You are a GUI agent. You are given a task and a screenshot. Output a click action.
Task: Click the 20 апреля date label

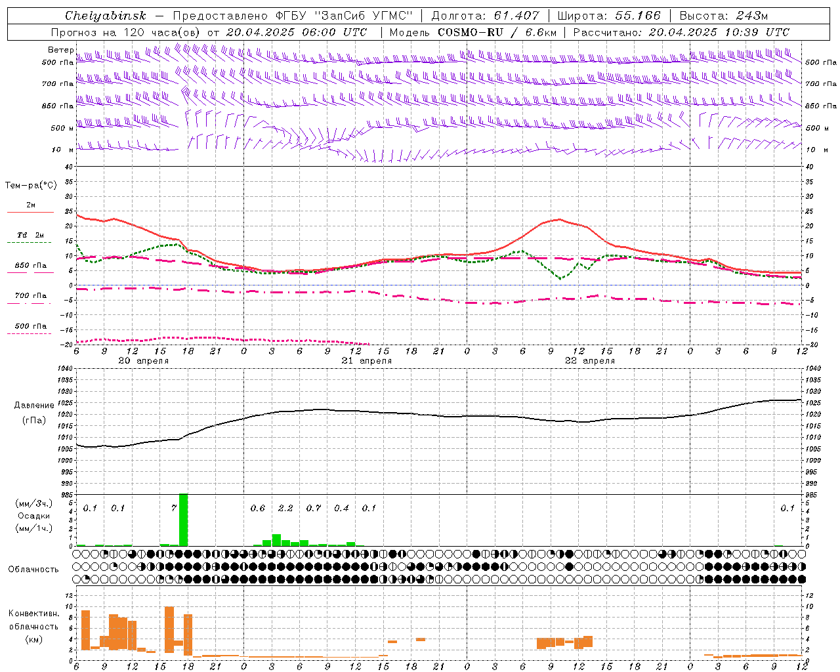[x=143, y=361]
